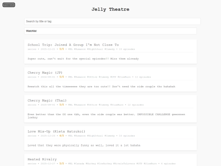Select the Cherry Magic (JP) title
The width and height of the screenshot is (221, 166).
point(45,73)
